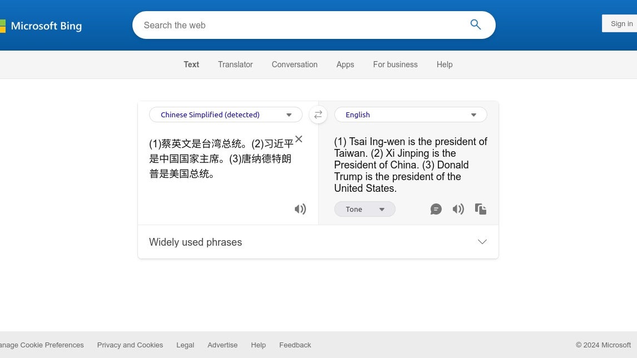Image resolution: width=637 pixels, height=358 pixels.
Task: Click in the Search the web field
Action: click(x=300, y=25)
